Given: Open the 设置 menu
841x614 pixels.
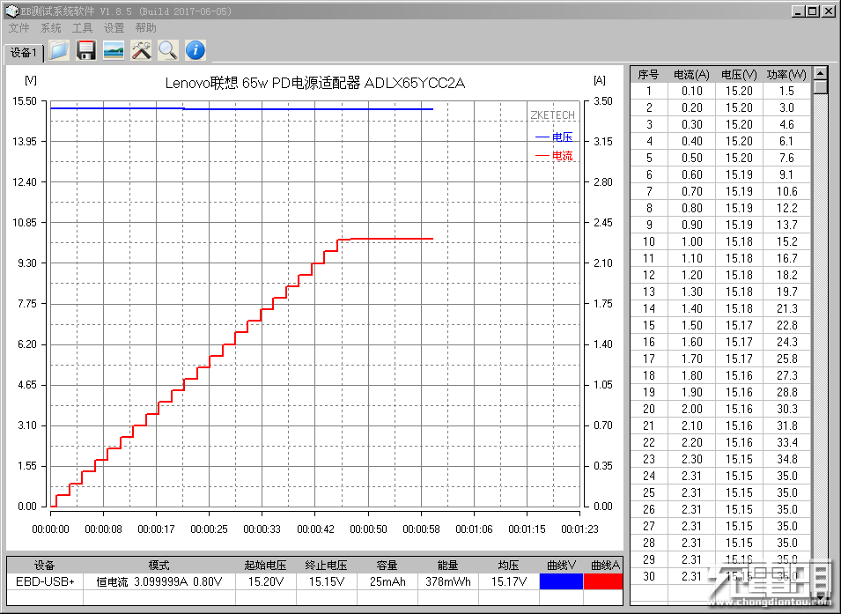Looking at the screenshot, I should click(114, 28).
